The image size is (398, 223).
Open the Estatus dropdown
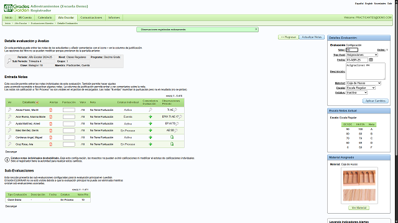pyautogui.click(x=356, y=93)
